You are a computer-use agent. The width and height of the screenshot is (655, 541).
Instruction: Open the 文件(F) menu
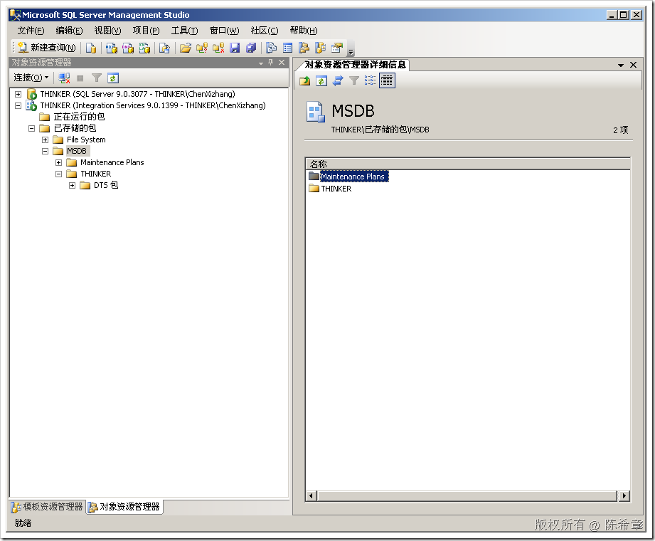coord(31,31)
